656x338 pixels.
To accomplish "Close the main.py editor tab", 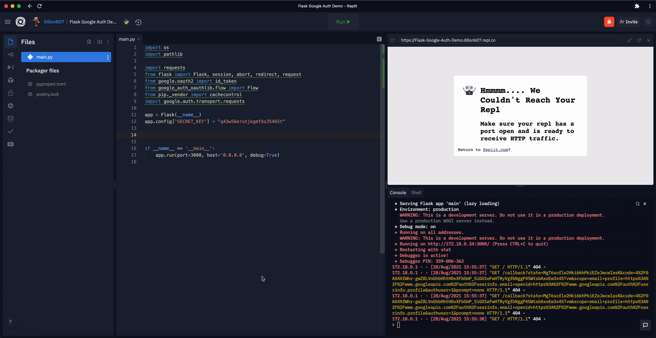I will (x=139, y=39).
